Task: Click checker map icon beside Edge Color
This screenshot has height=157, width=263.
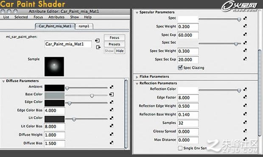Action: coord(112,102)
